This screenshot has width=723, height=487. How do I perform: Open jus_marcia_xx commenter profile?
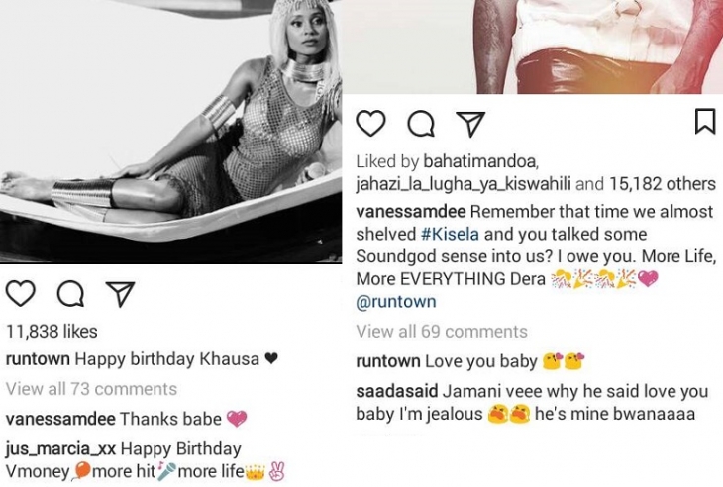pyautogui.click(x=60, y=449)
